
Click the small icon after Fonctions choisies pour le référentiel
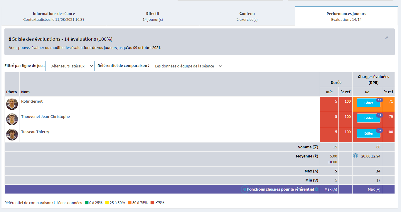click(x=316, y=189)
